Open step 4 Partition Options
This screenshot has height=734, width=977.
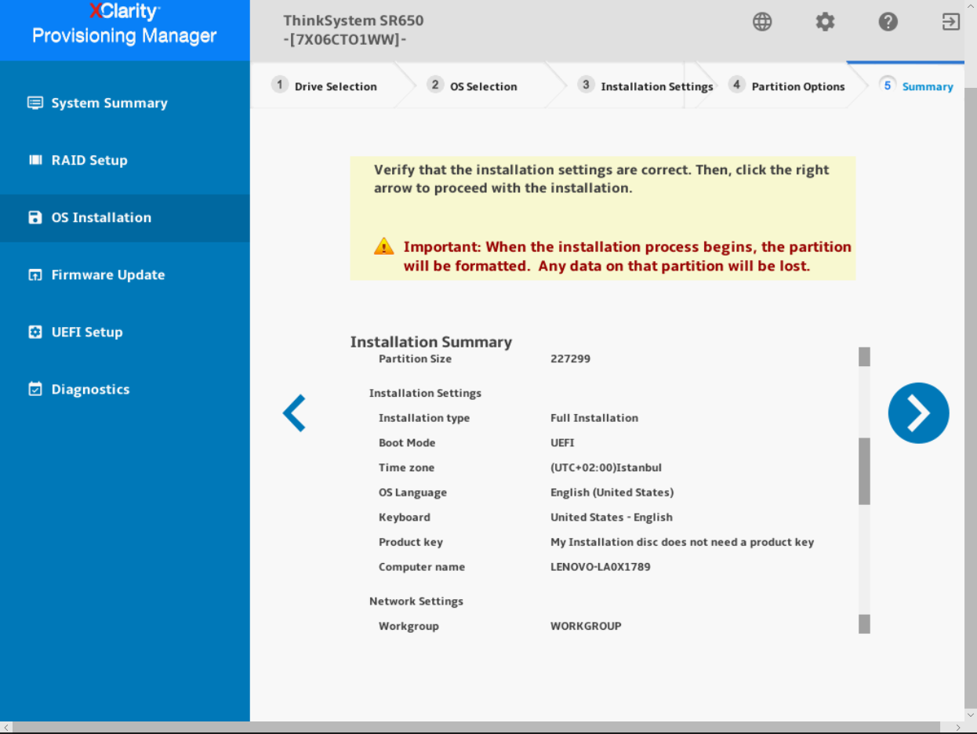point(786,85)
